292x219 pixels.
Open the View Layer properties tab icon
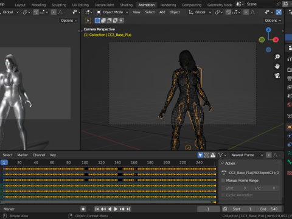pos(290,88)
